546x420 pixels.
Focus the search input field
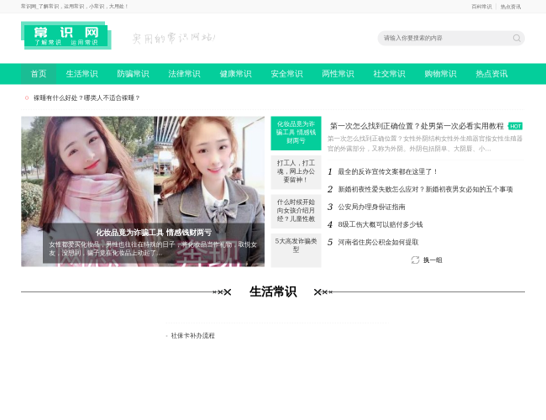pos(446,38)
